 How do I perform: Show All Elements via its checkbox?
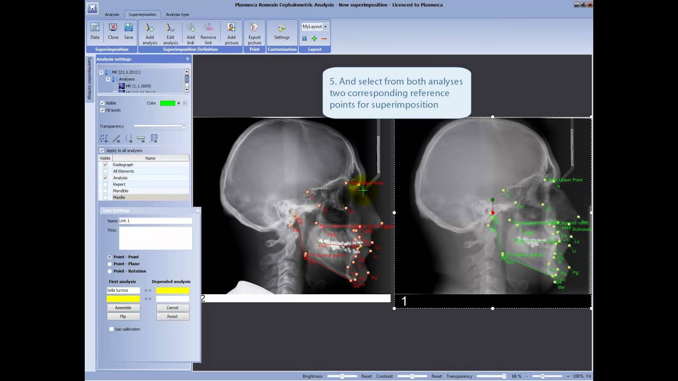[x=105, y=171]
